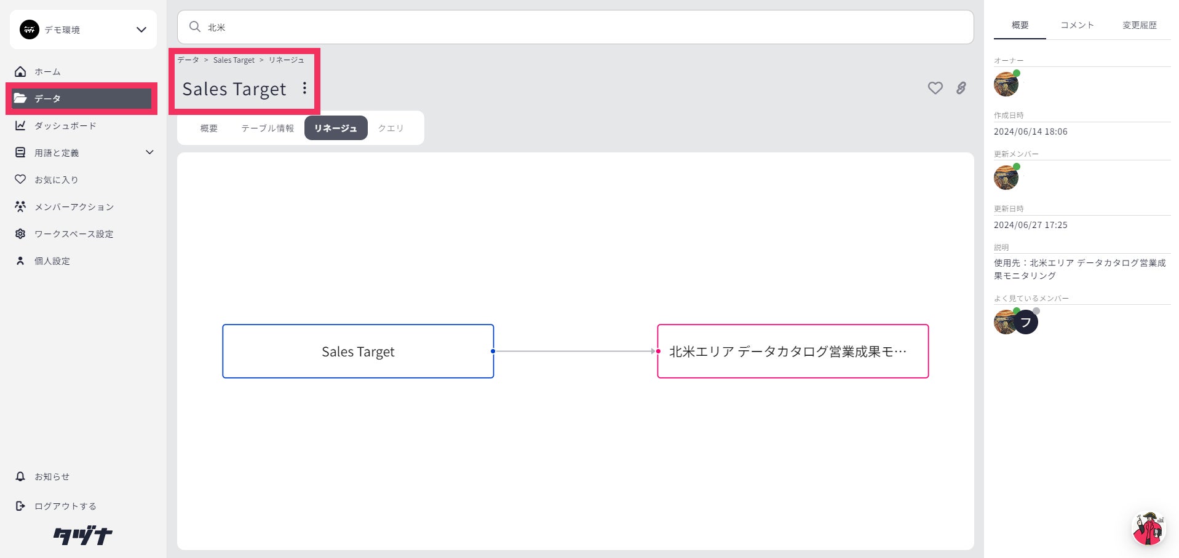Switch to the コメント panel tab
Viewport: 1179px width, 558px height.
click(x=1077, y=25)
